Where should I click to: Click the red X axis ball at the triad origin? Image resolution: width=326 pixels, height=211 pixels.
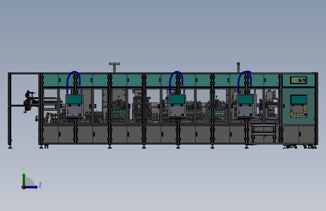click(x=23, y=187)
